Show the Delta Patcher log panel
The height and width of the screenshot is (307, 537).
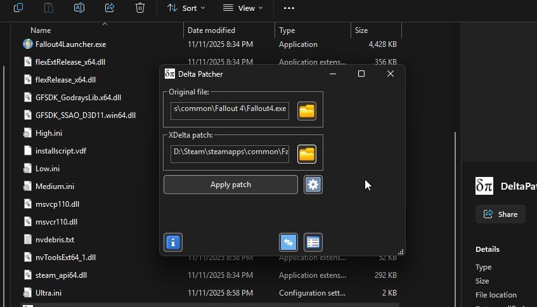pyautogui.click(x=313, y=242)
